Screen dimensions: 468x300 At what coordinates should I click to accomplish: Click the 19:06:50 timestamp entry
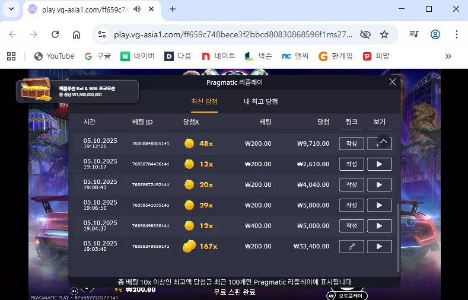(x=95, y=208)
